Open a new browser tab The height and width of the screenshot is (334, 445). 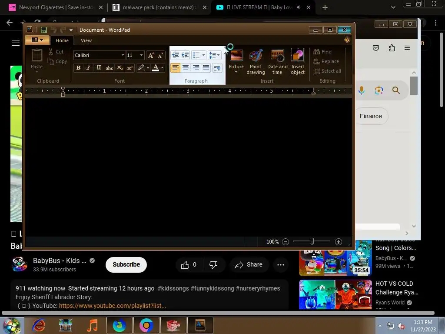pos(325,8)
